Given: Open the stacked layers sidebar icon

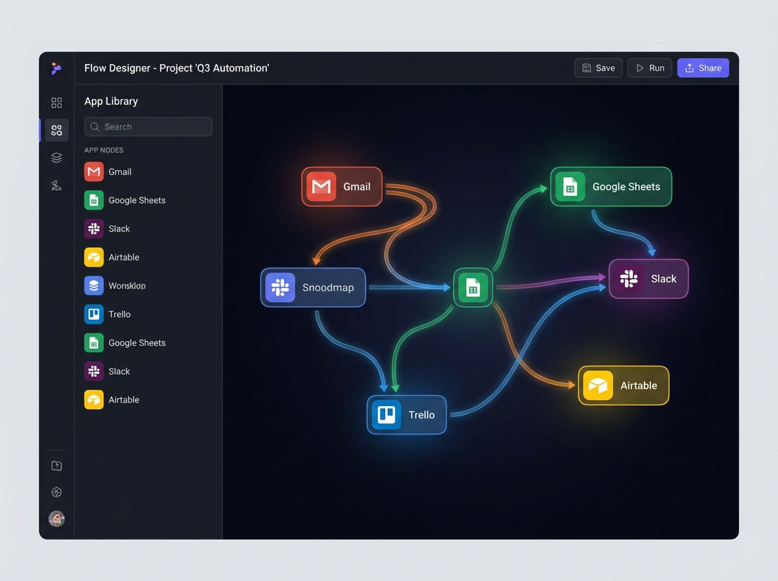Looking at the screenshot, I should (56, 158).
